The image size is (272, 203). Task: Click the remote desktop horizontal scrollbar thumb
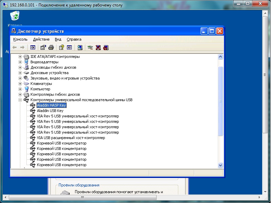point(83,197)
